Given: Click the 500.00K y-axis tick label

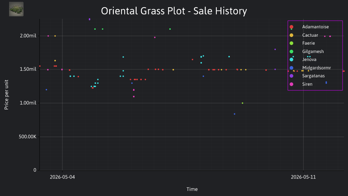Looking at the screenshot, I should [x=28, y=137].
